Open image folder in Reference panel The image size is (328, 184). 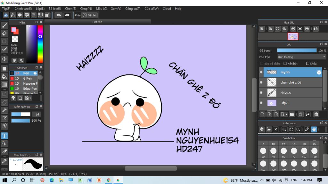[269, 129]
